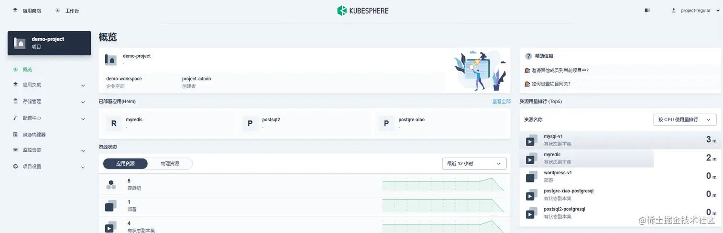Open 应用商店 in the top navigation
The image size is (723, 233).
coord(32,11)
